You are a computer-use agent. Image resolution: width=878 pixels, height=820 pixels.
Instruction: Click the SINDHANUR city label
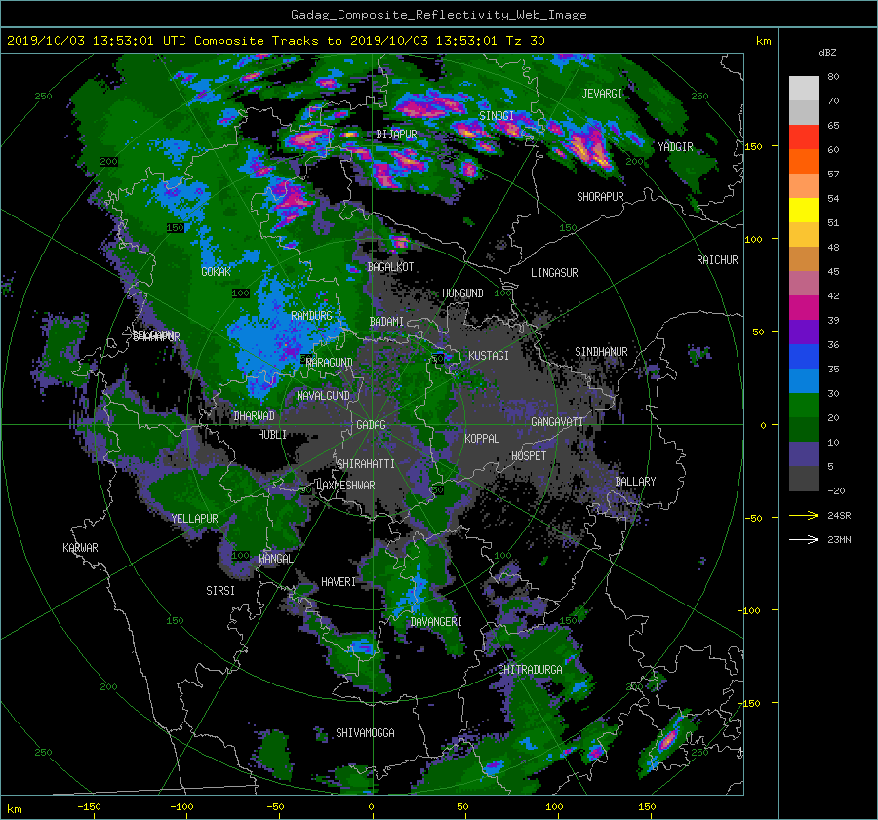click(601, 352)
